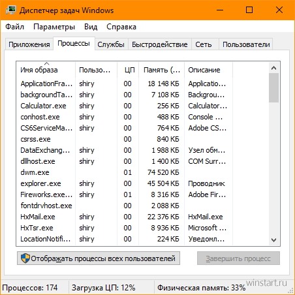
Task: Click the Task Manager icon in the title bar
Action: [x=10, y=10]
